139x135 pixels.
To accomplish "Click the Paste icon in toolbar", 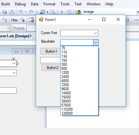I will coord(12,12).
